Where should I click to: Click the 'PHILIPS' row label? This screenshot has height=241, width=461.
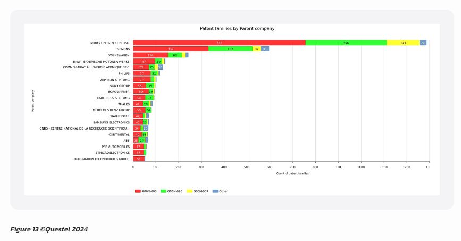click(124, 74)
